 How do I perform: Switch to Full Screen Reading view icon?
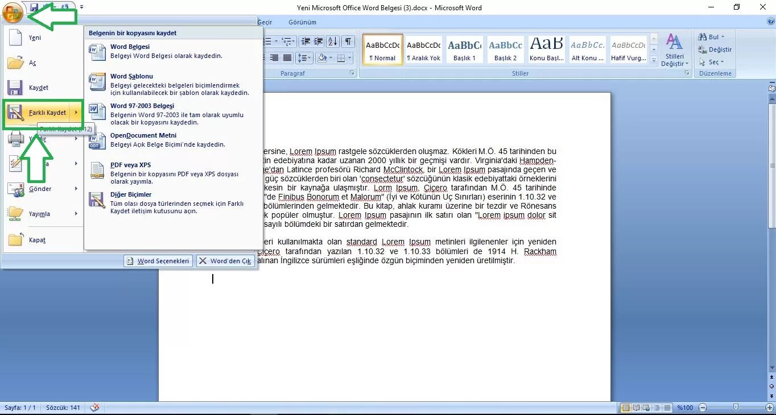coord(636,408)
